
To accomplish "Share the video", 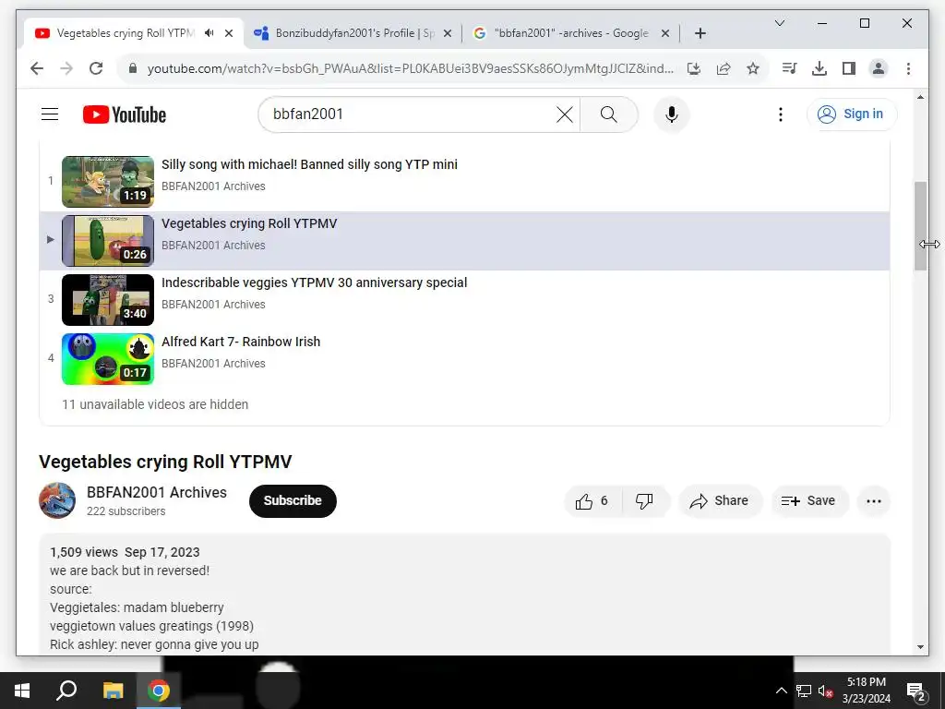I will 720,501.
